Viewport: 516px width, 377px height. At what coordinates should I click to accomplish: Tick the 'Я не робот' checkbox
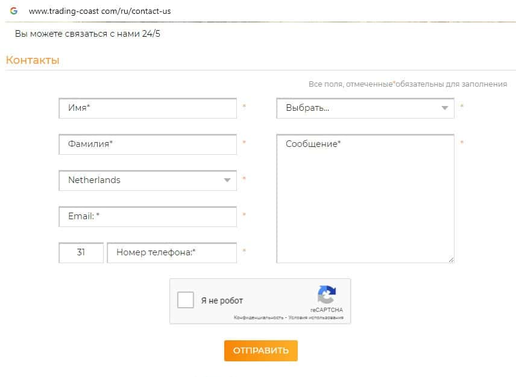tap(186, 300)
